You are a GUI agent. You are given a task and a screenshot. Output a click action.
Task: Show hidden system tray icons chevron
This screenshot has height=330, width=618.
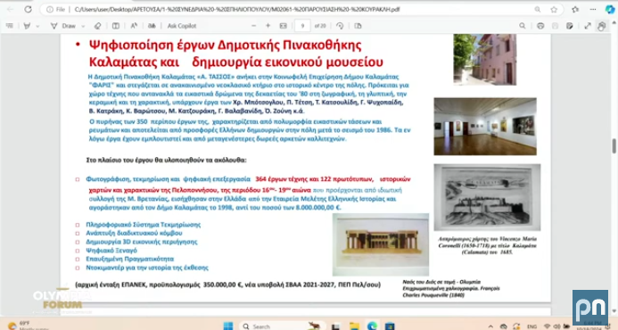point(490,326)
